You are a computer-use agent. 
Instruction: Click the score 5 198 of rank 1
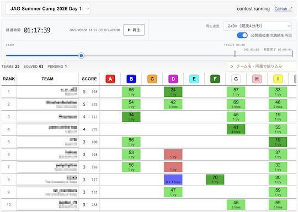(90, 92)
